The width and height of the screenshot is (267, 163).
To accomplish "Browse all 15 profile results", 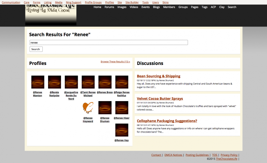I will (x=115, y=62).
